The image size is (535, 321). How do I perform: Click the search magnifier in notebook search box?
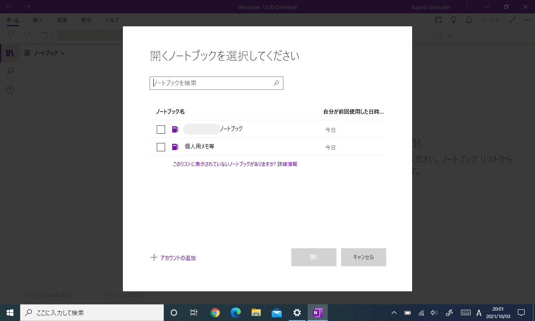[x=276, y=83]
